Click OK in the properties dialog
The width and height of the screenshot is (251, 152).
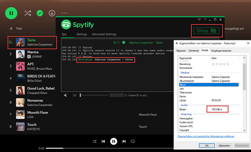pyautogui.click(x=207, y=145)
